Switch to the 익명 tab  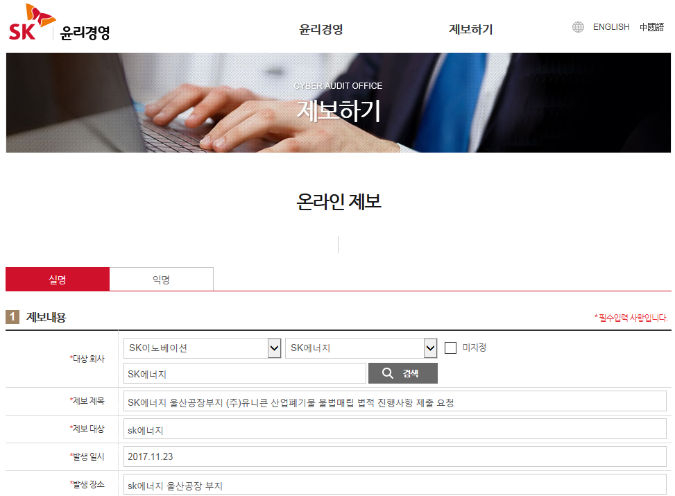[x=162, y=280]
